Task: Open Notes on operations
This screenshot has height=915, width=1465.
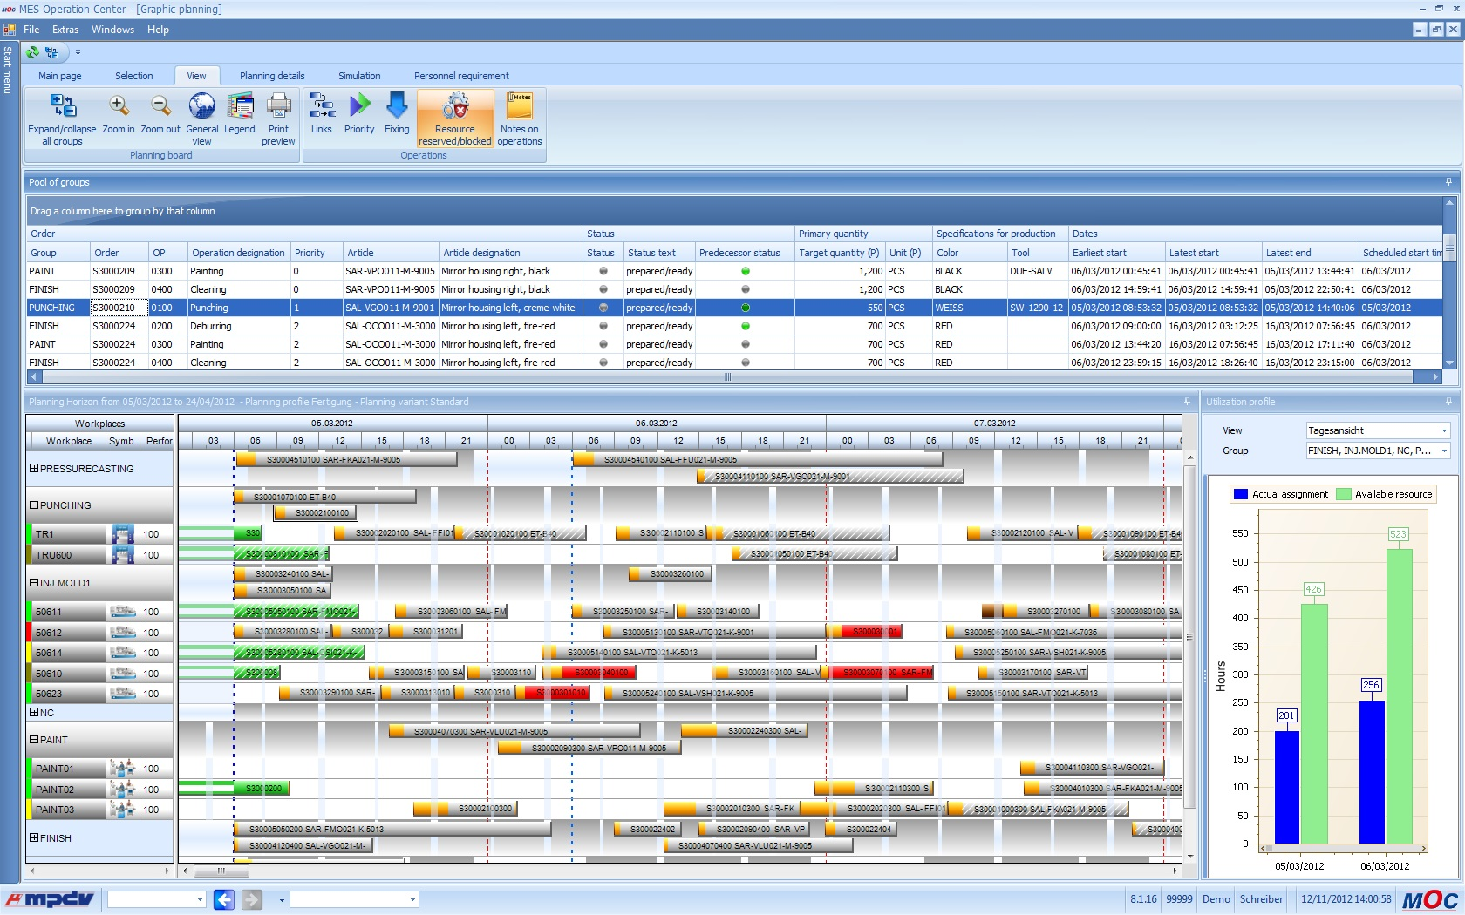Action: point(520,107)
